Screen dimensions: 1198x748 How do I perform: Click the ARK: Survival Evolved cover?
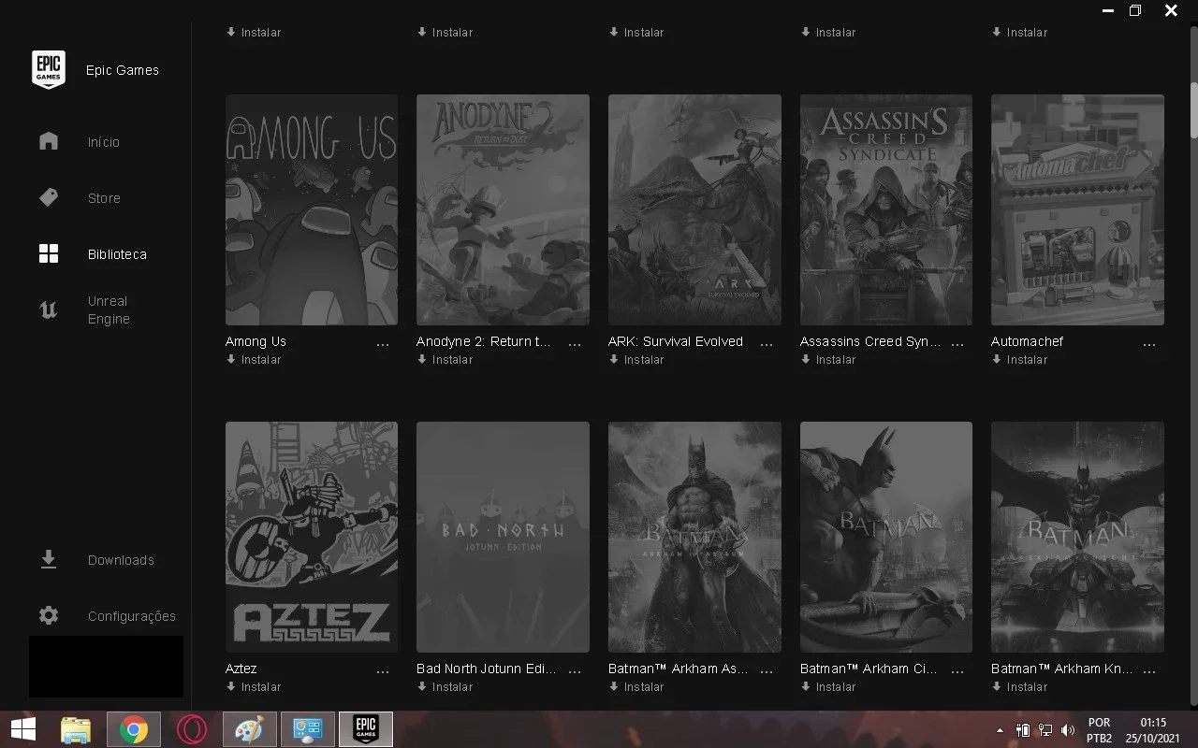[x=694, y=209]
